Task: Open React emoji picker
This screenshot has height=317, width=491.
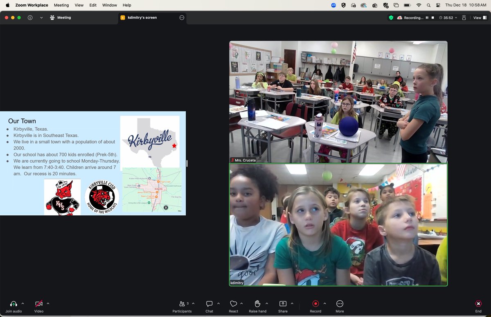Action: (x=233, y=306)
